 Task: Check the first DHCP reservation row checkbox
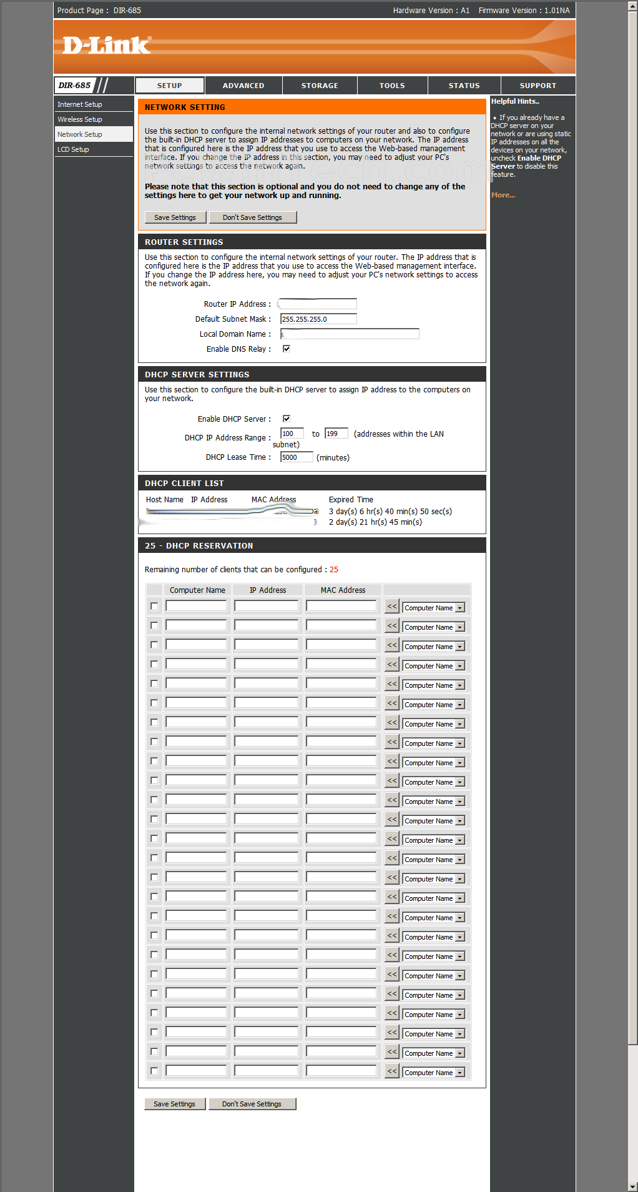pos(154,606)
